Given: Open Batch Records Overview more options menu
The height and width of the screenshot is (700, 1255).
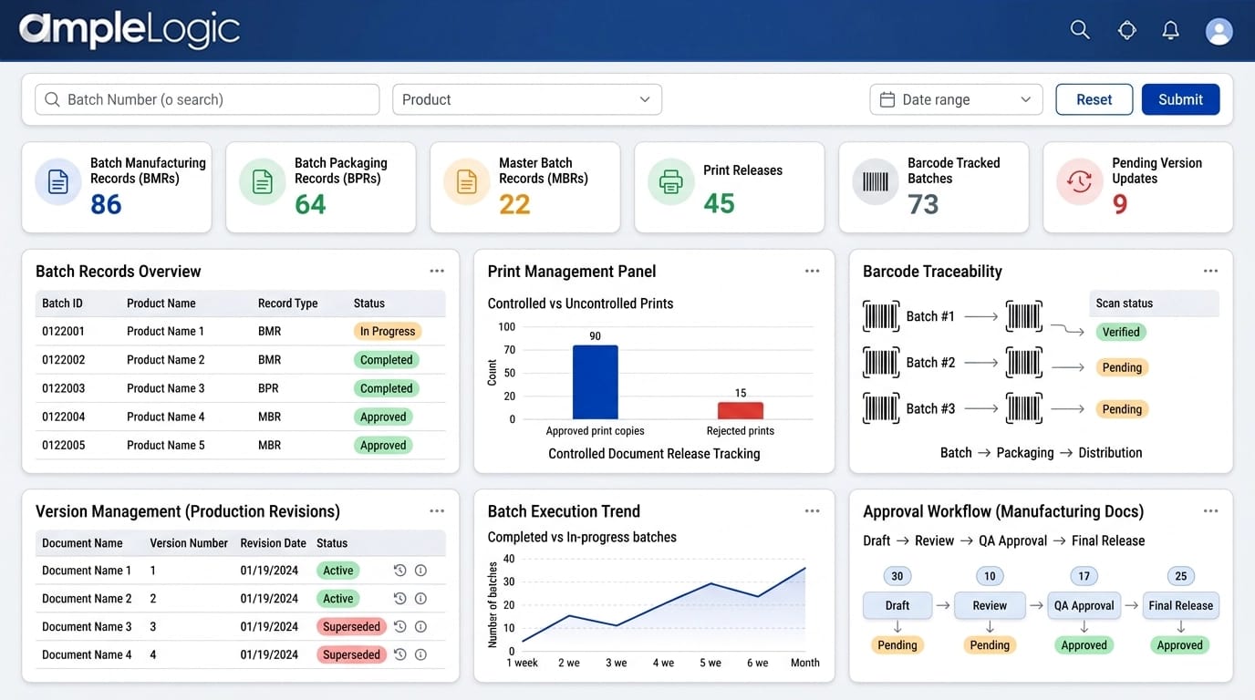Looking at the screenshot, I should click(437, 271).
